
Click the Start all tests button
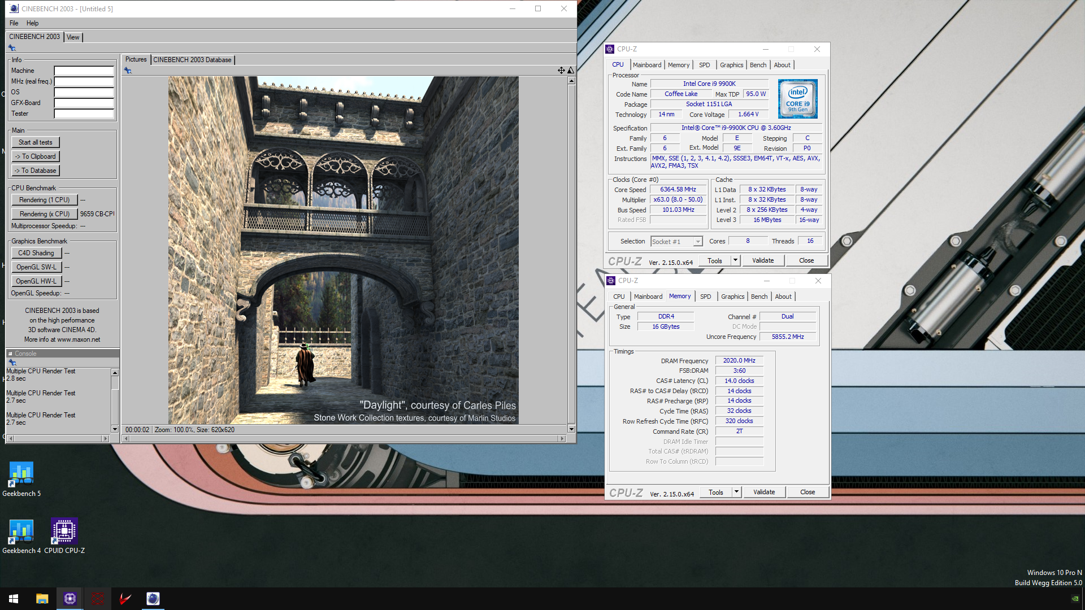coord(36,142)
